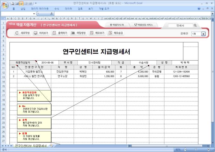Go to last sheet navigation arrow
This screenshot has width=215, height=152.
pyautogui.click(x=11, y=146)
